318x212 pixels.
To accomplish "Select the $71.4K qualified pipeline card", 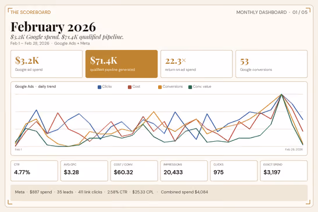I will 122,64.
